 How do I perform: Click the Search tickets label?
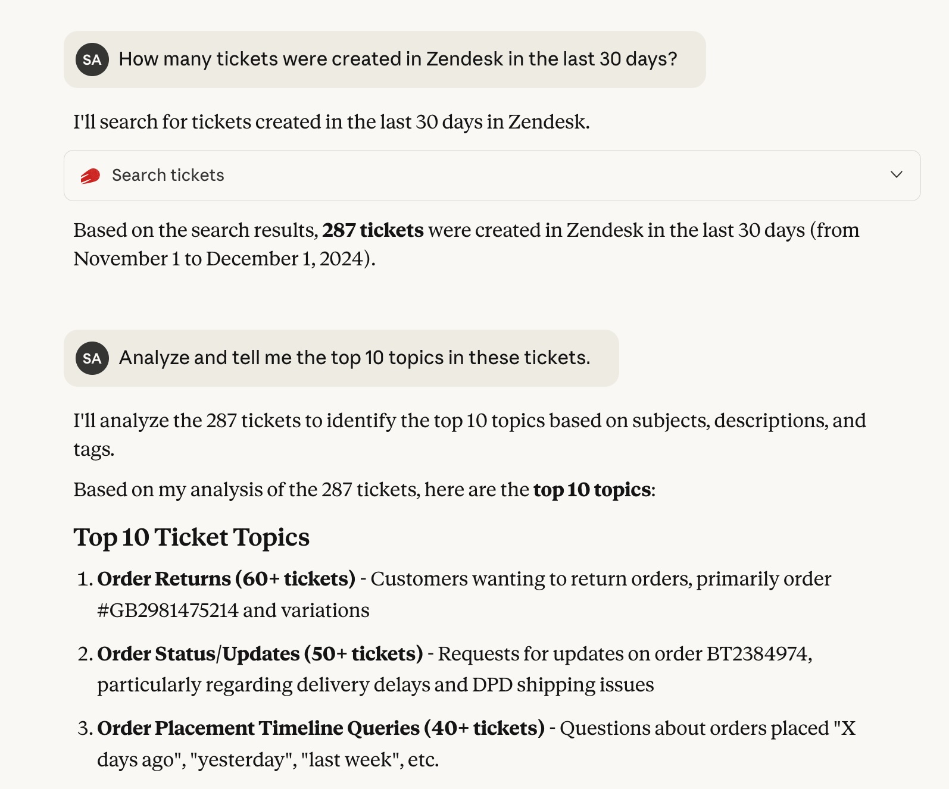point(168,176)
